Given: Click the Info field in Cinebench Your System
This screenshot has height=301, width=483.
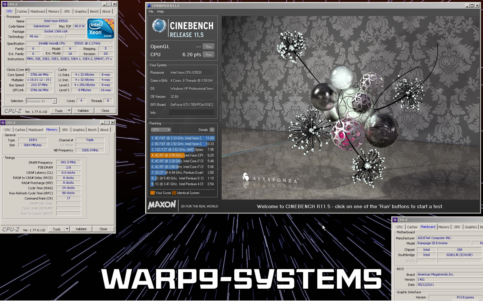Looking at the screenshot, I should coord(192,113).
